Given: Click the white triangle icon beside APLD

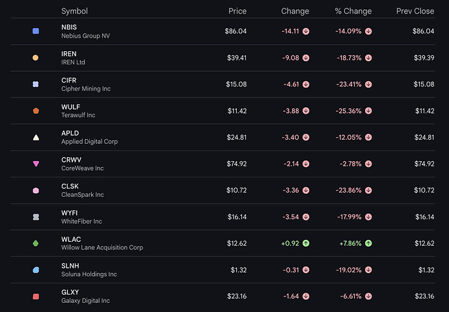Looking at the screenshot, I should click(36, 137).
